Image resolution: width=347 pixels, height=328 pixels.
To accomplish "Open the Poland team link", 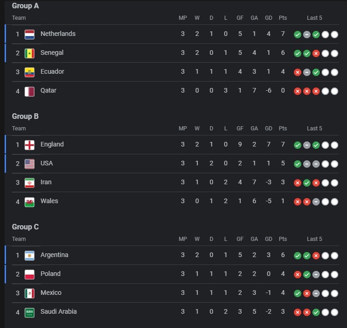I will 50,274.
